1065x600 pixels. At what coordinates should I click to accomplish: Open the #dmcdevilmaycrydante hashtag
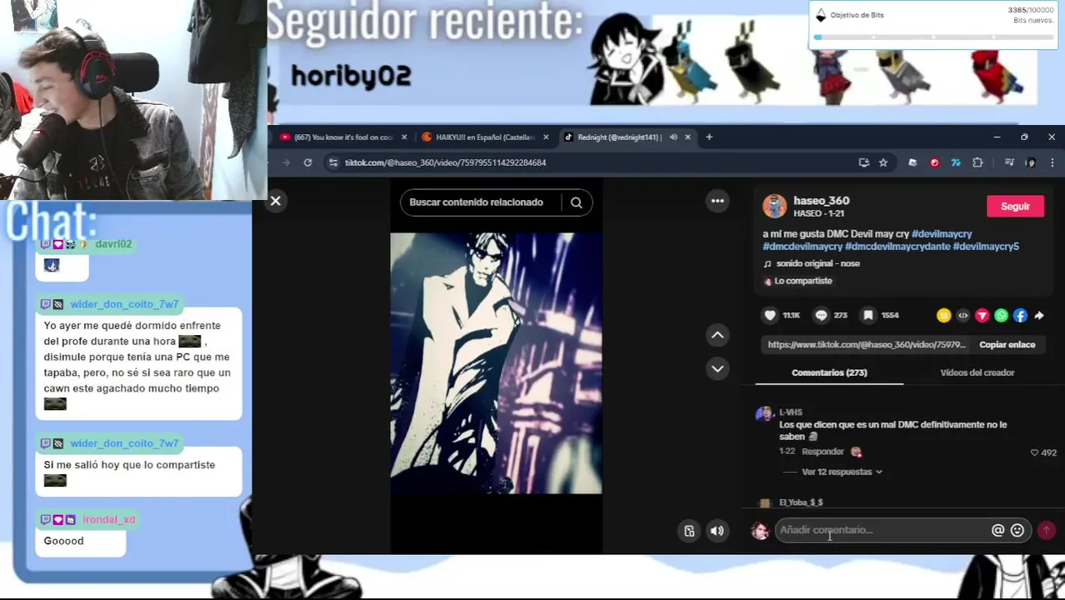897,247
